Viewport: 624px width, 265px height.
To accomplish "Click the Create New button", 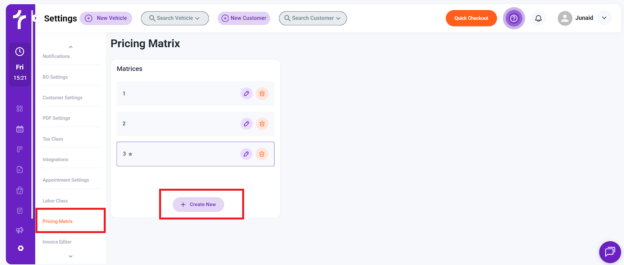I will pyautogui.click(x=199, y=205).
